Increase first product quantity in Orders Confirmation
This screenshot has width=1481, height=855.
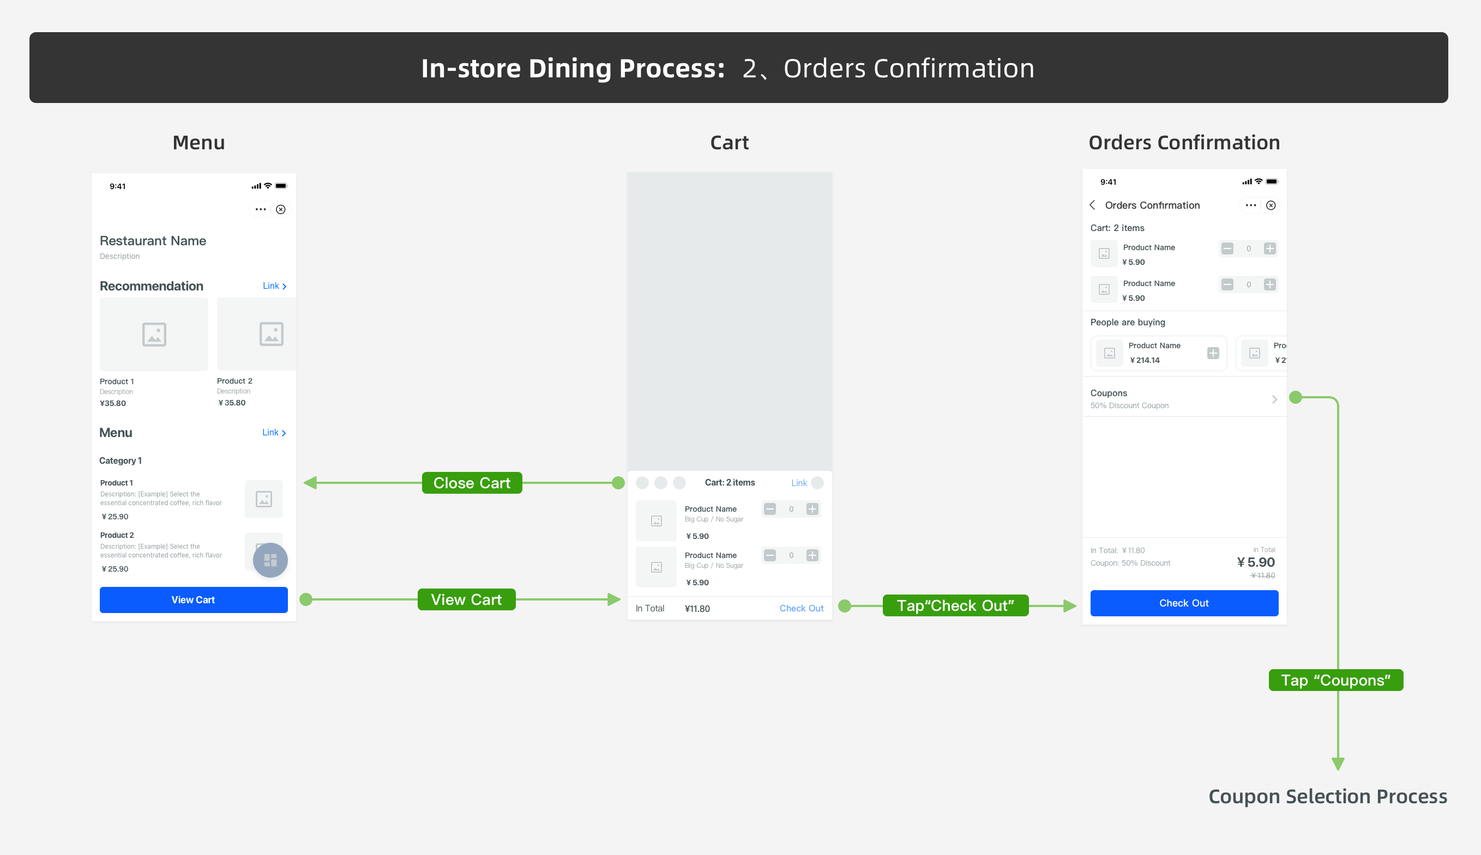[x=1269, y=248]
